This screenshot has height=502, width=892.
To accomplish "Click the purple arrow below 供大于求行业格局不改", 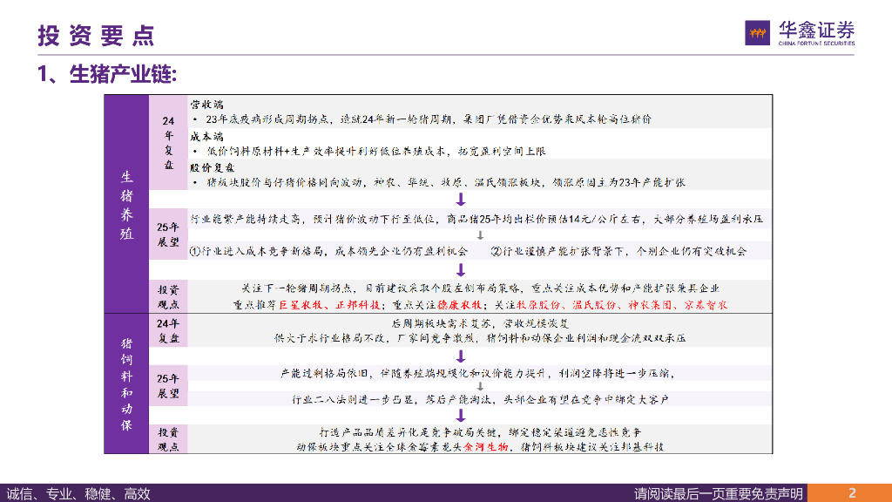I will tap(462, 354).
